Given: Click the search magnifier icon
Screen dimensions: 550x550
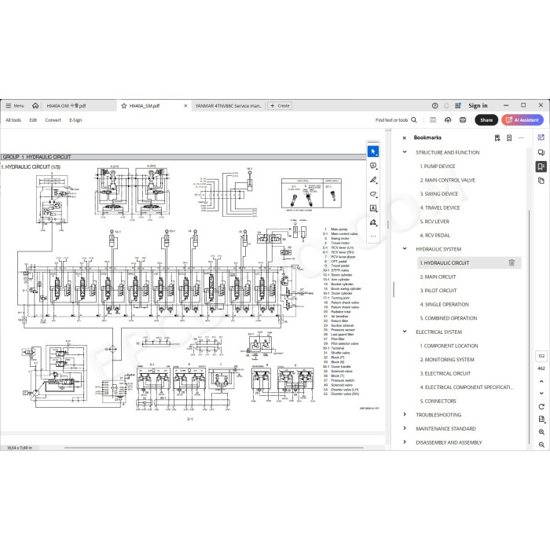Looking at the screenshot, I should 414,120.
